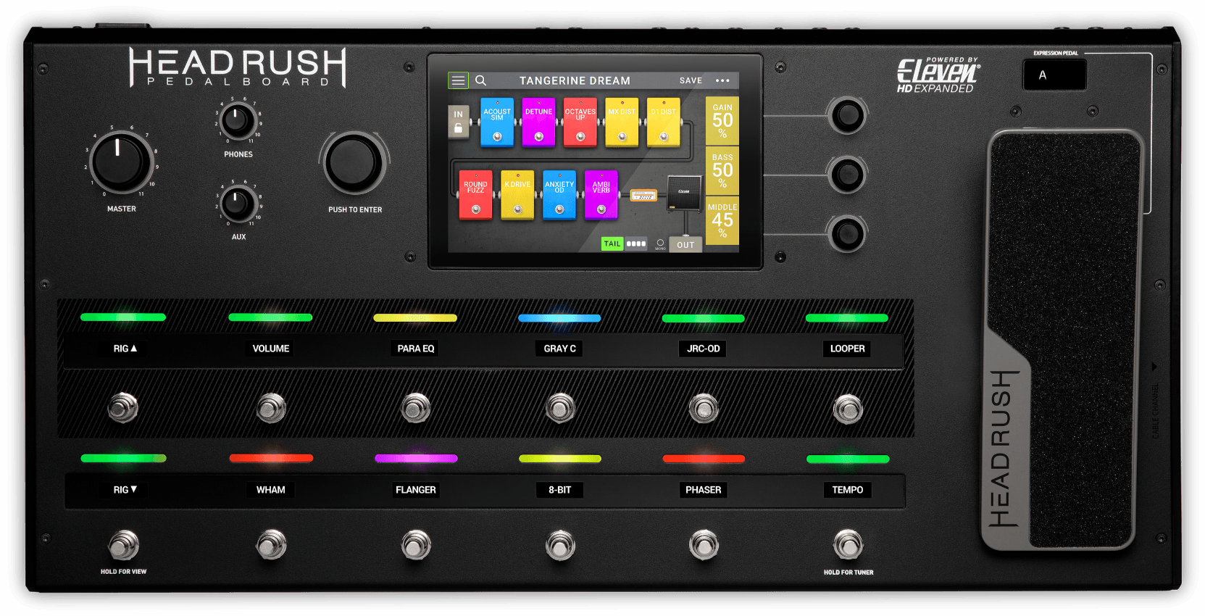This screenshot has width=1205, height=616.
Task: Click the PHASER scribble label
Action: 704,490
